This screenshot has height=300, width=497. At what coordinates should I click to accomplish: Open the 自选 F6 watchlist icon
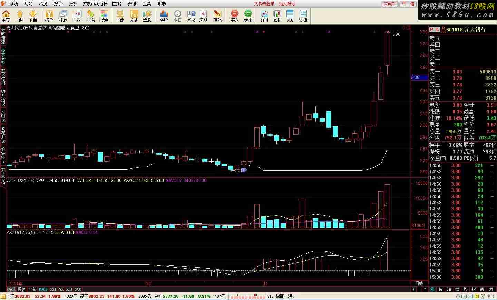[77, 16]
